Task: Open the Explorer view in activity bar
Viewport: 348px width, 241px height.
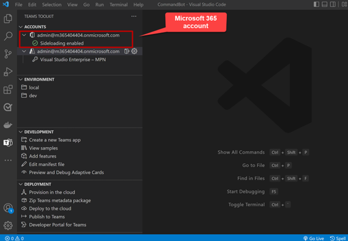Action: pyautogui.click(x=8, y=19)
